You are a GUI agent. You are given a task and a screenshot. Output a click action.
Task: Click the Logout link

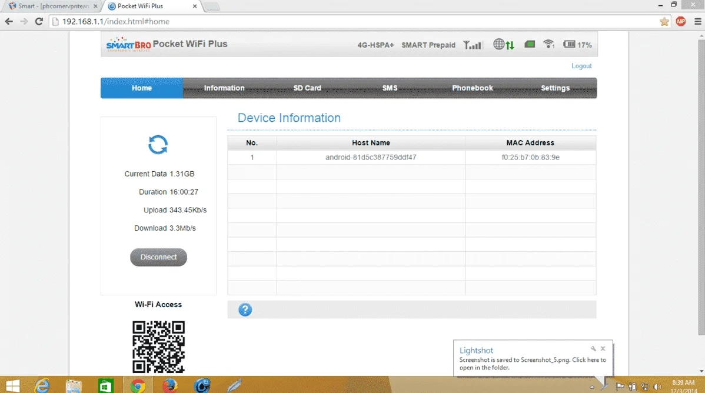click(x=581, y=66)
